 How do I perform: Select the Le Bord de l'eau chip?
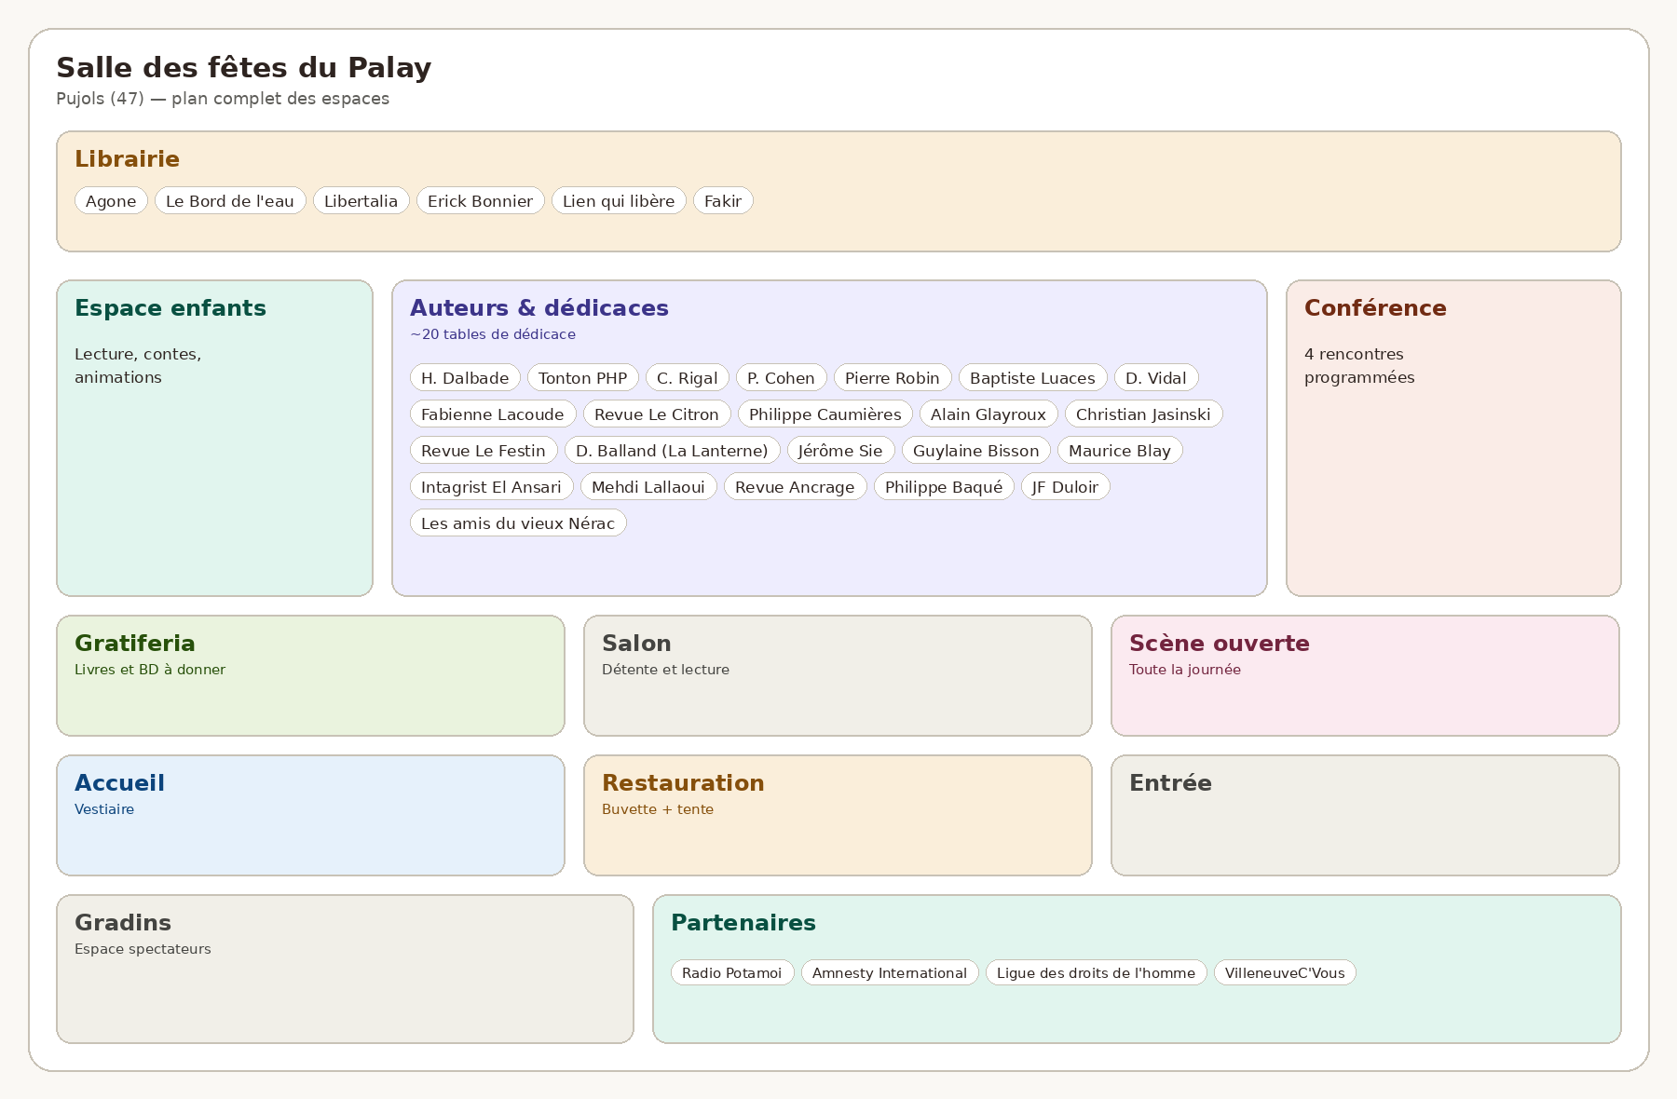[230, 201]
